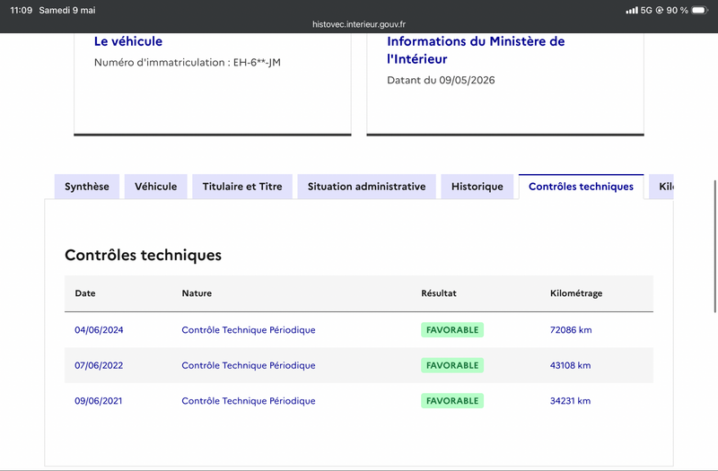The width and height of the screenshot is (718, 471).
Task: Click the Informations du Ministère de l'Intérieur heading
Action: [x=476, y=50]
